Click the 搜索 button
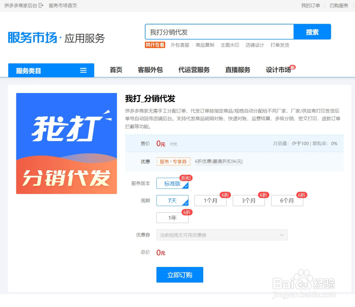Screen dimensions: 355x307 312,32
